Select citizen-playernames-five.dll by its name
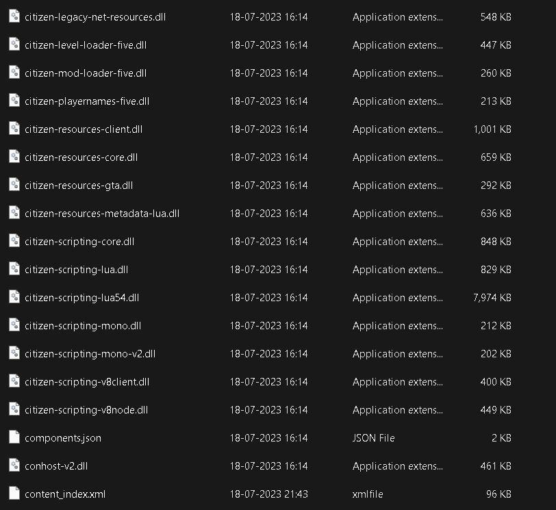556x510 pixels. [87, 101]
